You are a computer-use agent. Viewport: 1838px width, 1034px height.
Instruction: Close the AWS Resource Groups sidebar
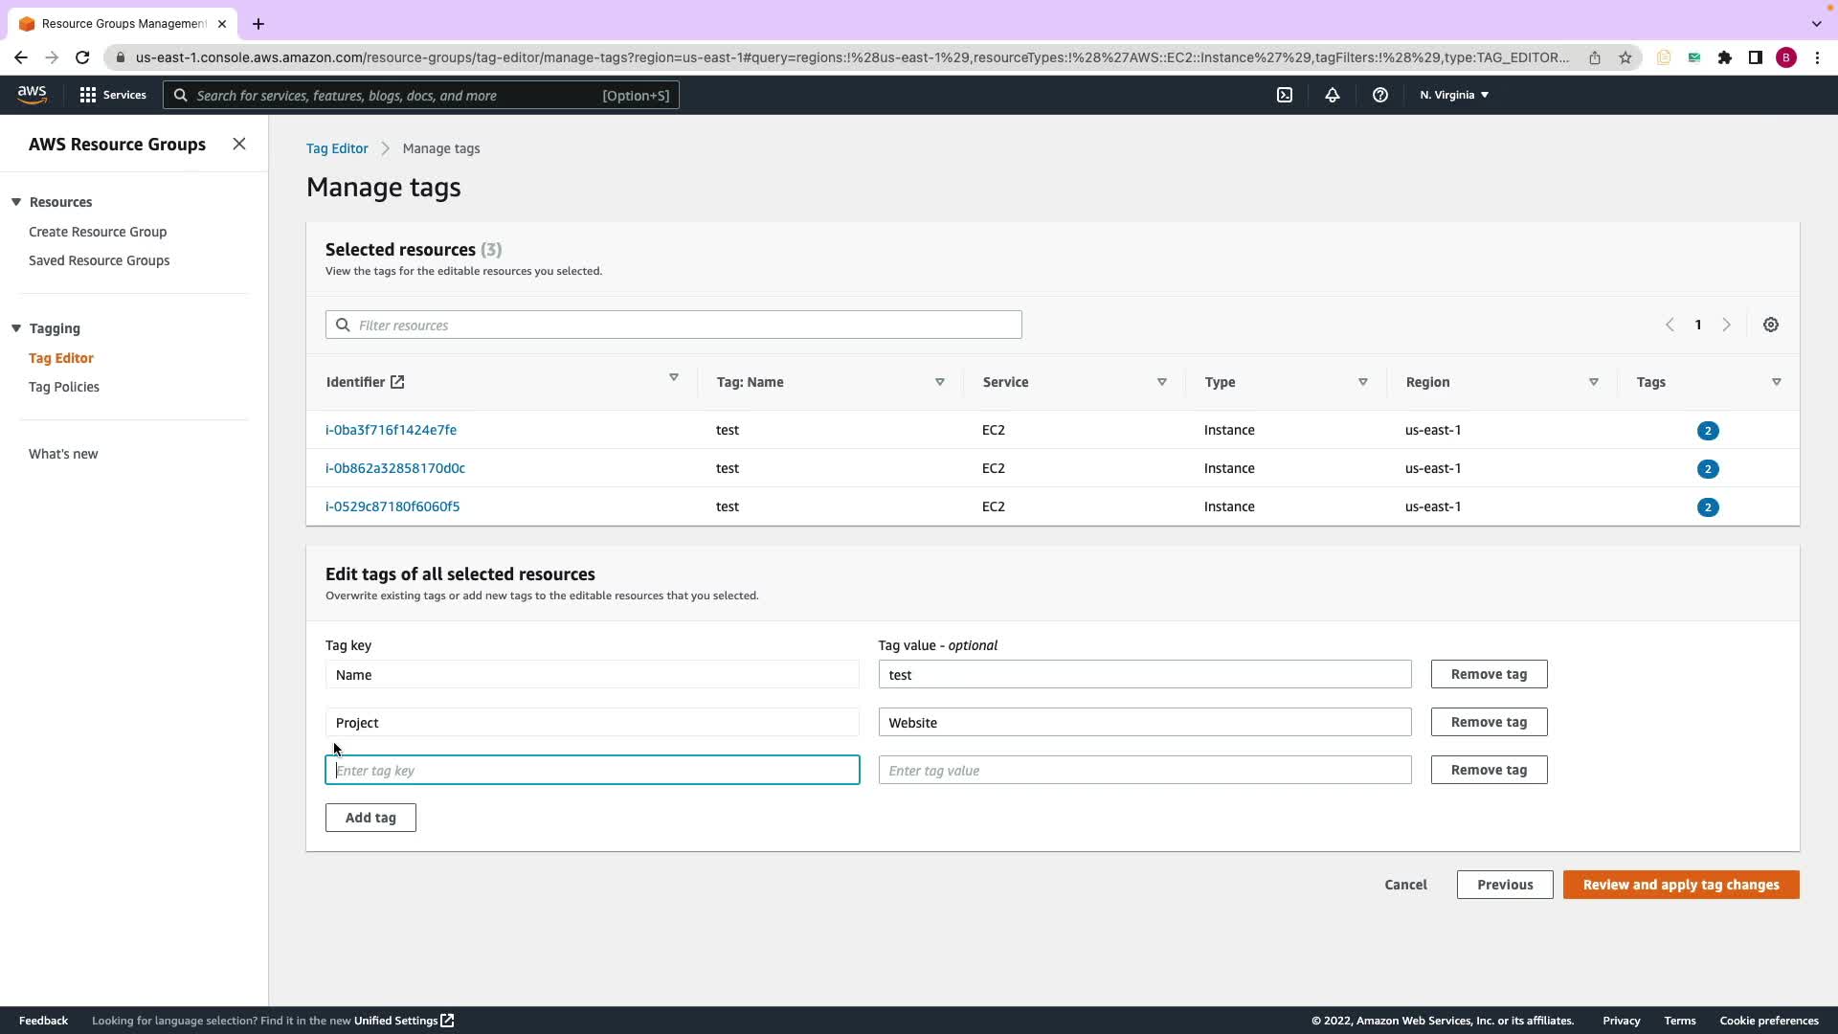point(239,144)
